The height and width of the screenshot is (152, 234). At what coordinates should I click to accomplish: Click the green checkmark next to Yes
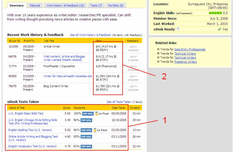[219, 29]
